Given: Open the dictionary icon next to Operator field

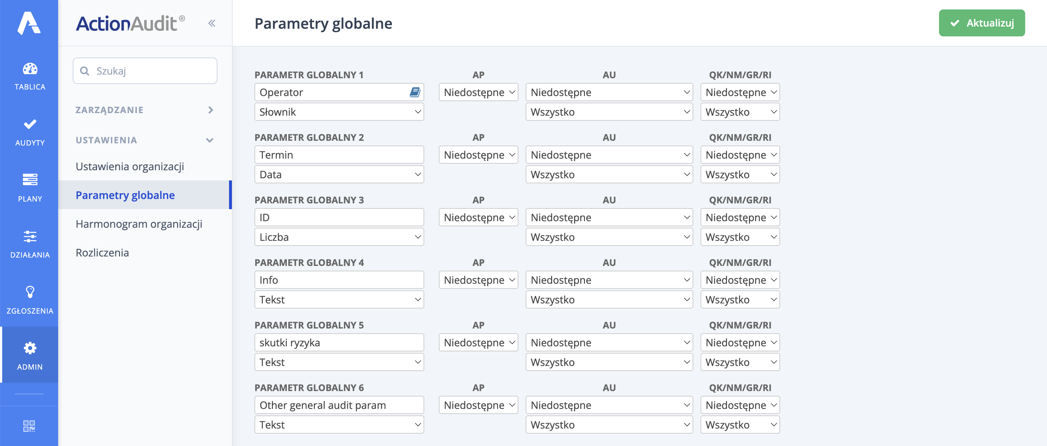Looking at the screenshot, I should click(414, 92).
